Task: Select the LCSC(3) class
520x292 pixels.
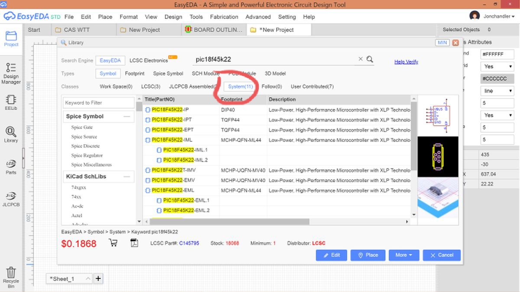Action: coord(151,87)
